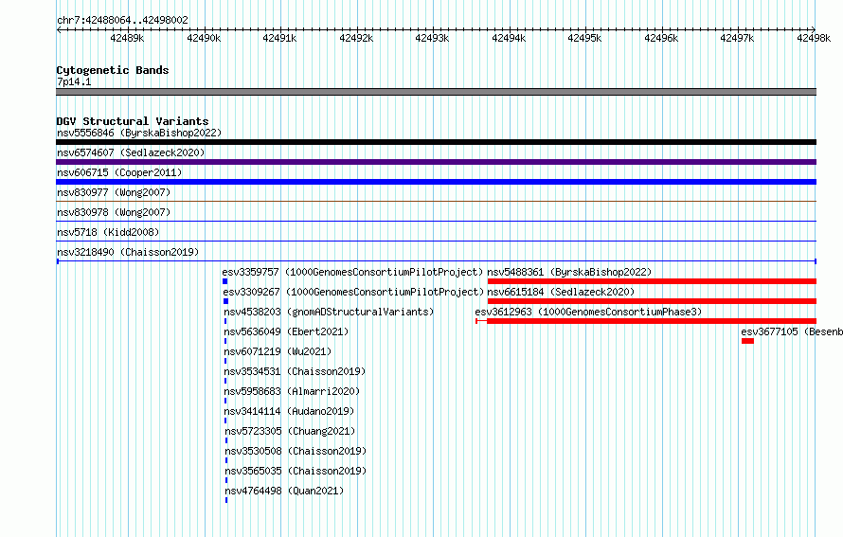The height and width of the screenshot is (537, 843).
Task: Click the 7p14.1 band label
Action: coord(74,81)
